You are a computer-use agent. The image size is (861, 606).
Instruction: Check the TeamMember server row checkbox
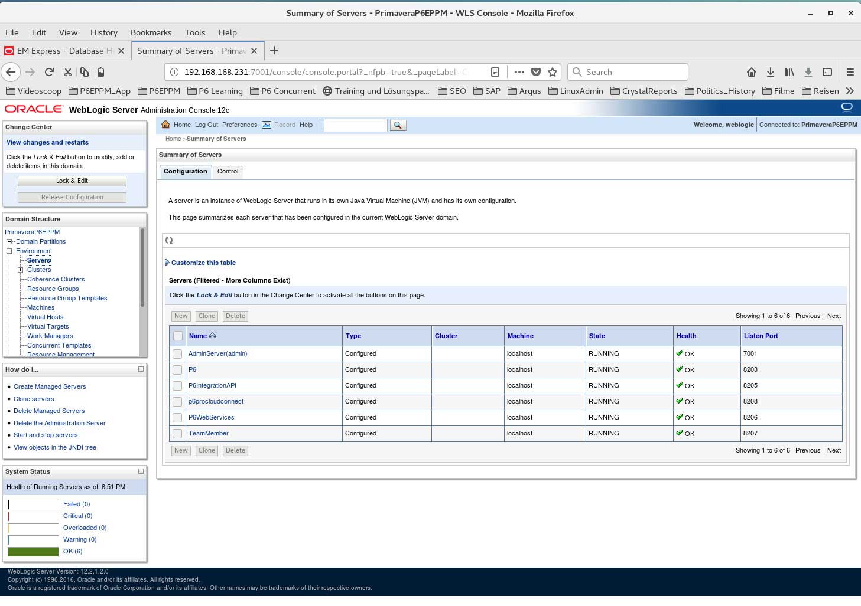pyautogui.click(x=177, y=434)
